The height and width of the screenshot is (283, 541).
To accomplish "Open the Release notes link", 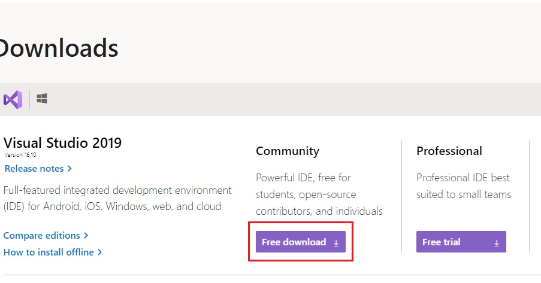I will pos(34,169).
